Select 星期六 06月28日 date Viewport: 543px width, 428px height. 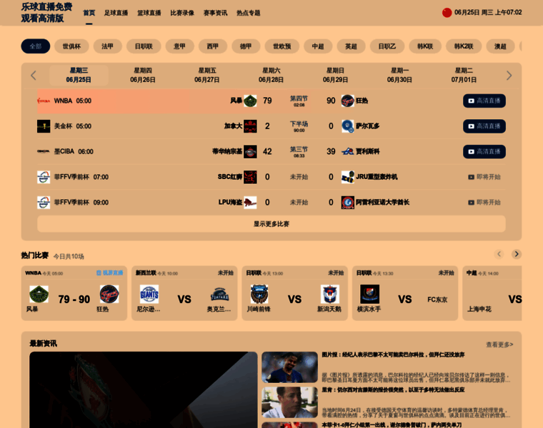click(x=271, y=76)
